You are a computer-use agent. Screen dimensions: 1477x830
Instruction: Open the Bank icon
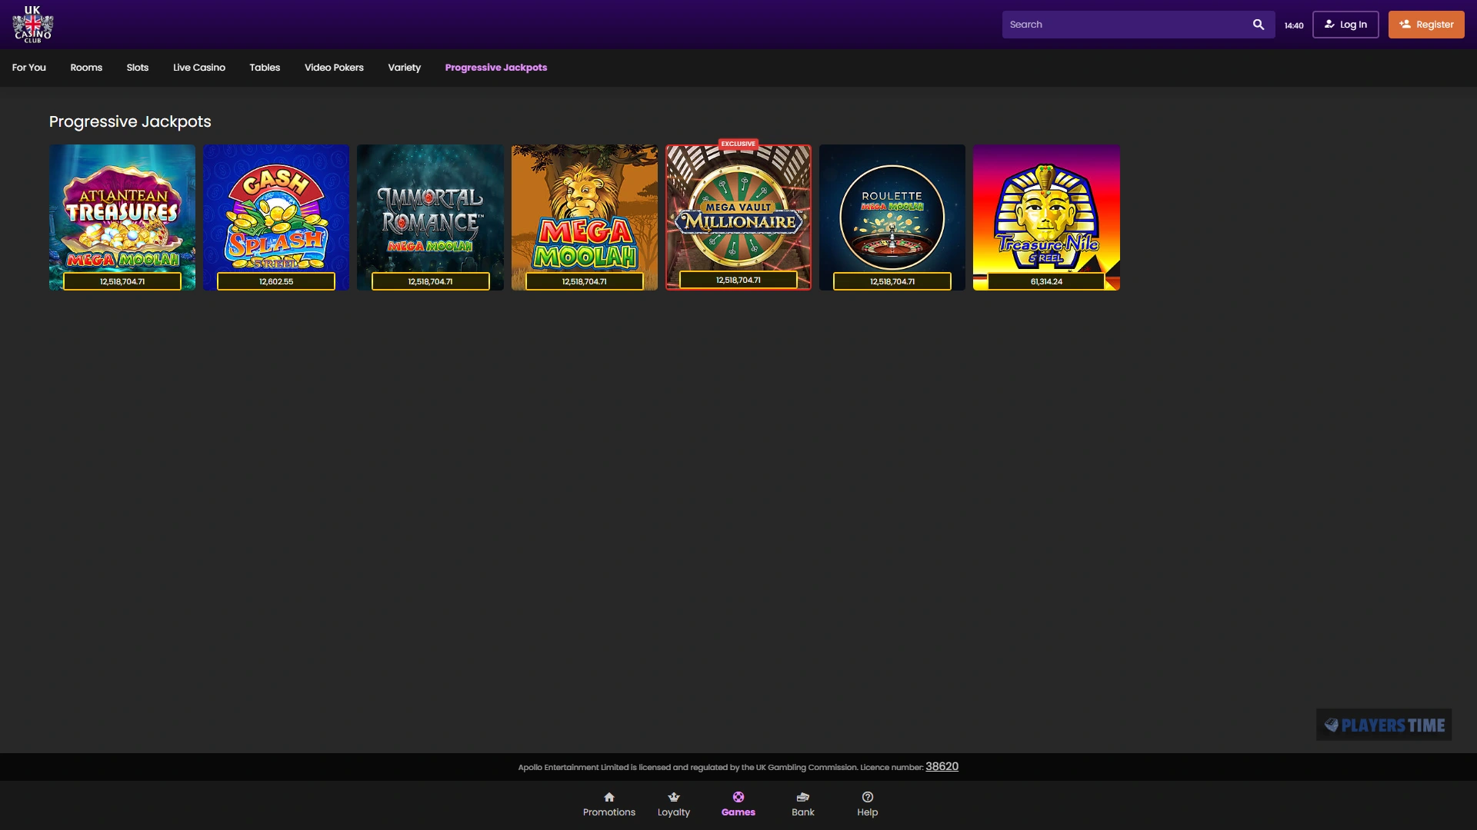tap(803, 797)
